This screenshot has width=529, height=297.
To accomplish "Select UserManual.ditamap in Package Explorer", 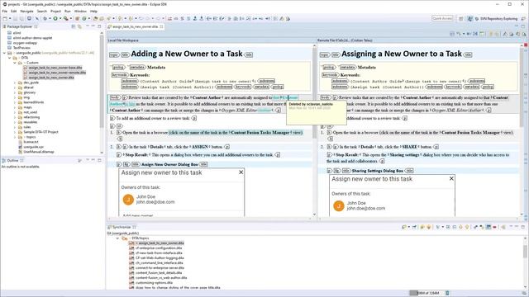I will 39,152.
